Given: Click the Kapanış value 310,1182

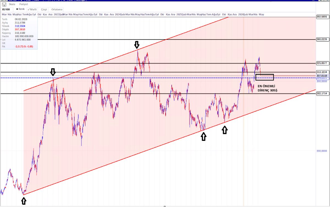Looking at the screenshot, I should [20, 32].
